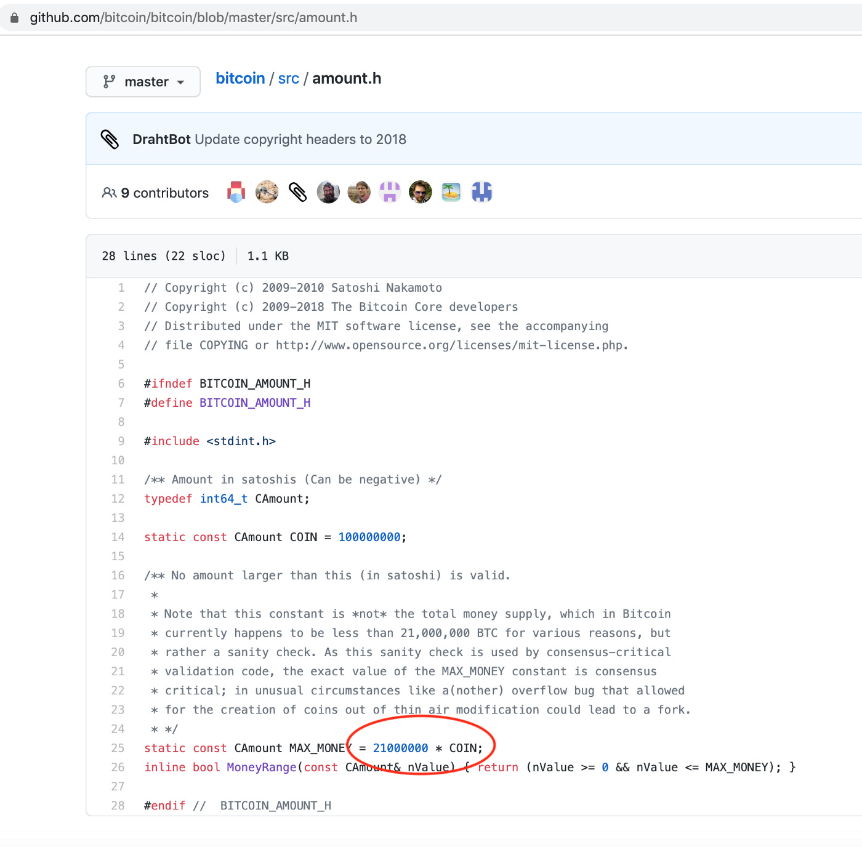Click the file size text "1.1 KB"
The width and height of the screenshot is (862, 847).
tap(268, 256)
